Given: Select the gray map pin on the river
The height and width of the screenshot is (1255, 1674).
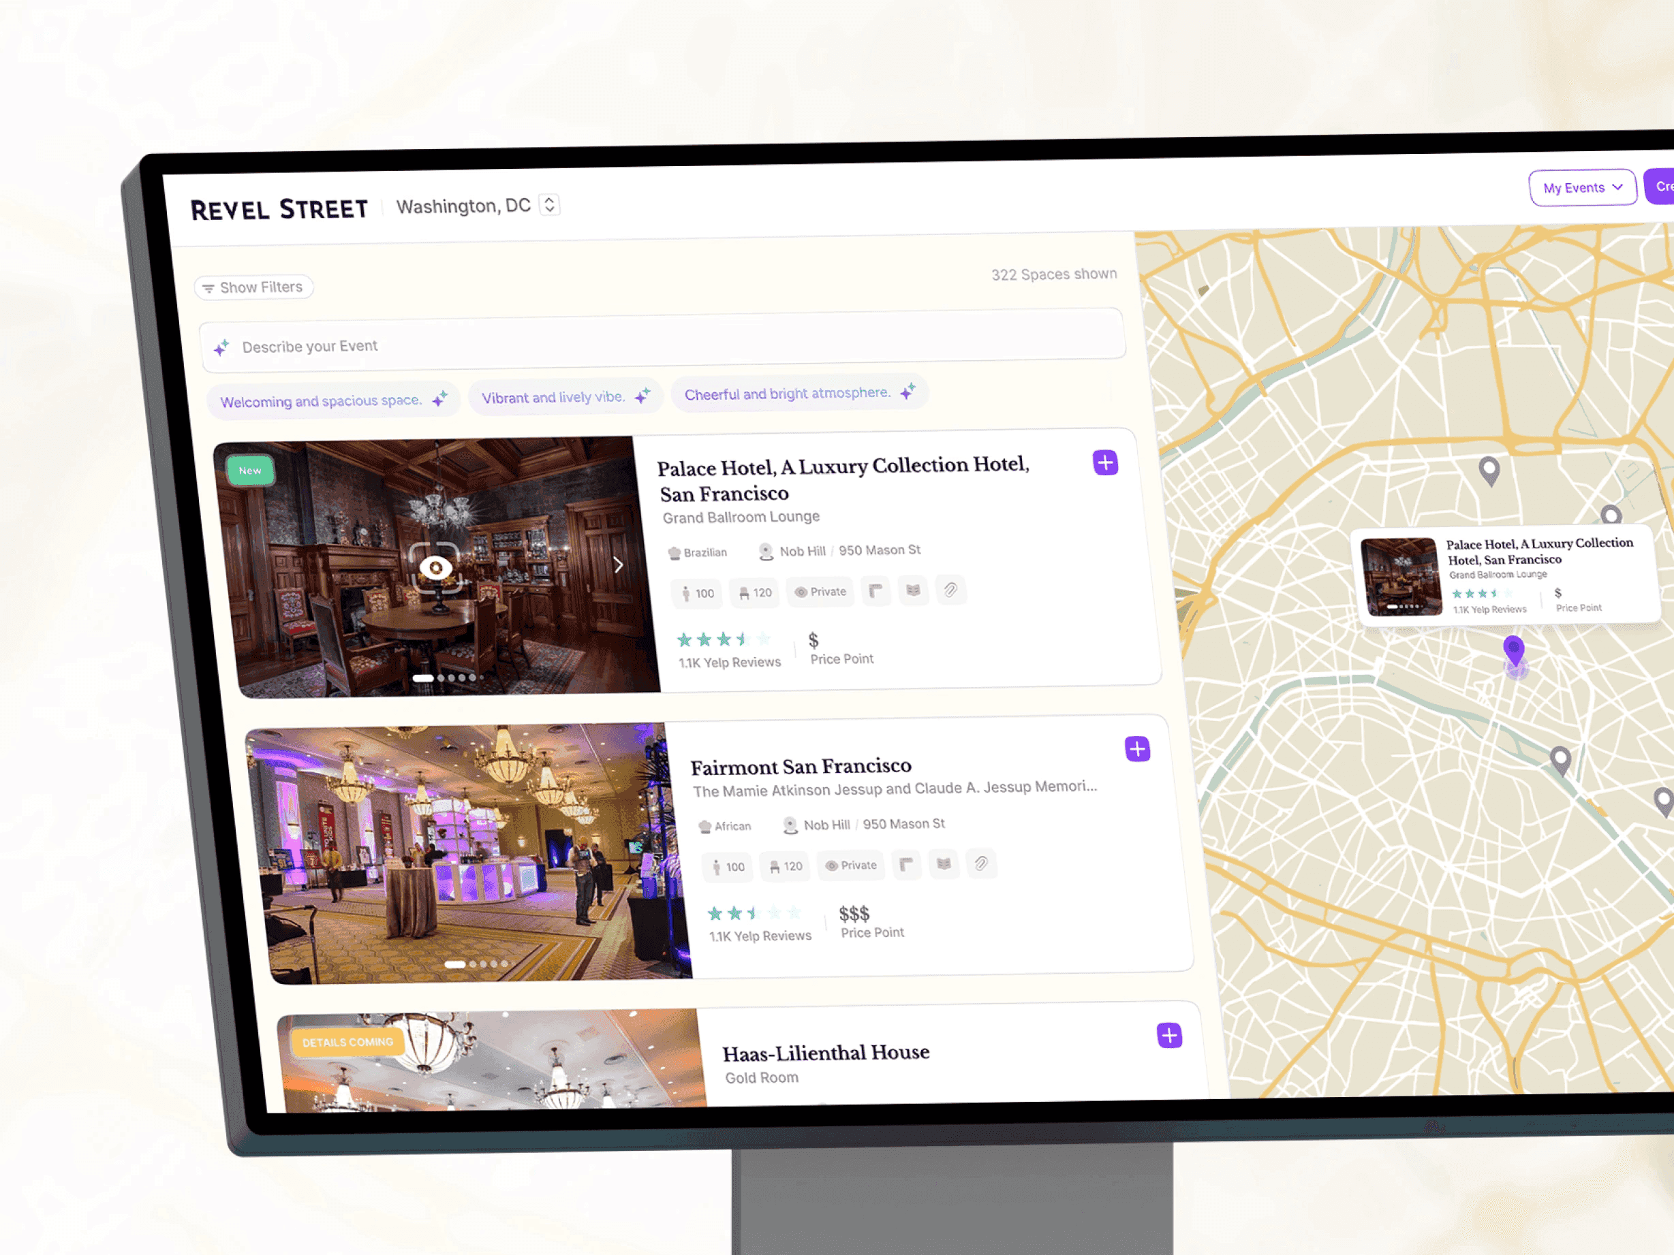Looking at the screenshot, I should (x=1560, y=761).
